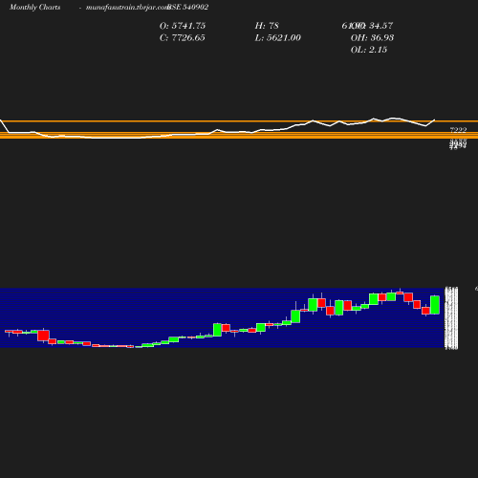This screenshot has height=478, width=478.
Task: Select the open value "O: 5741.75"
Action: tap(183, 26)
